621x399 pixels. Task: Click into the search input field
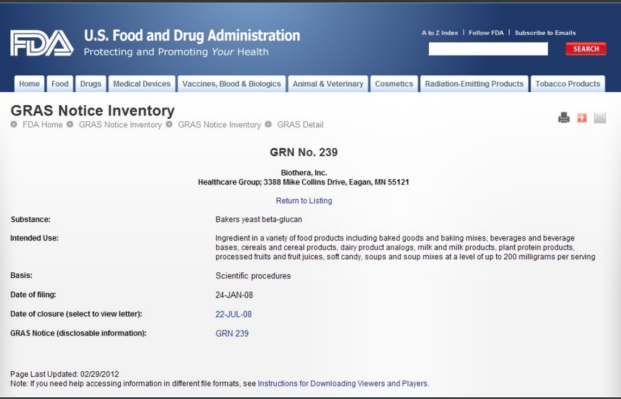tap(488, 49)
